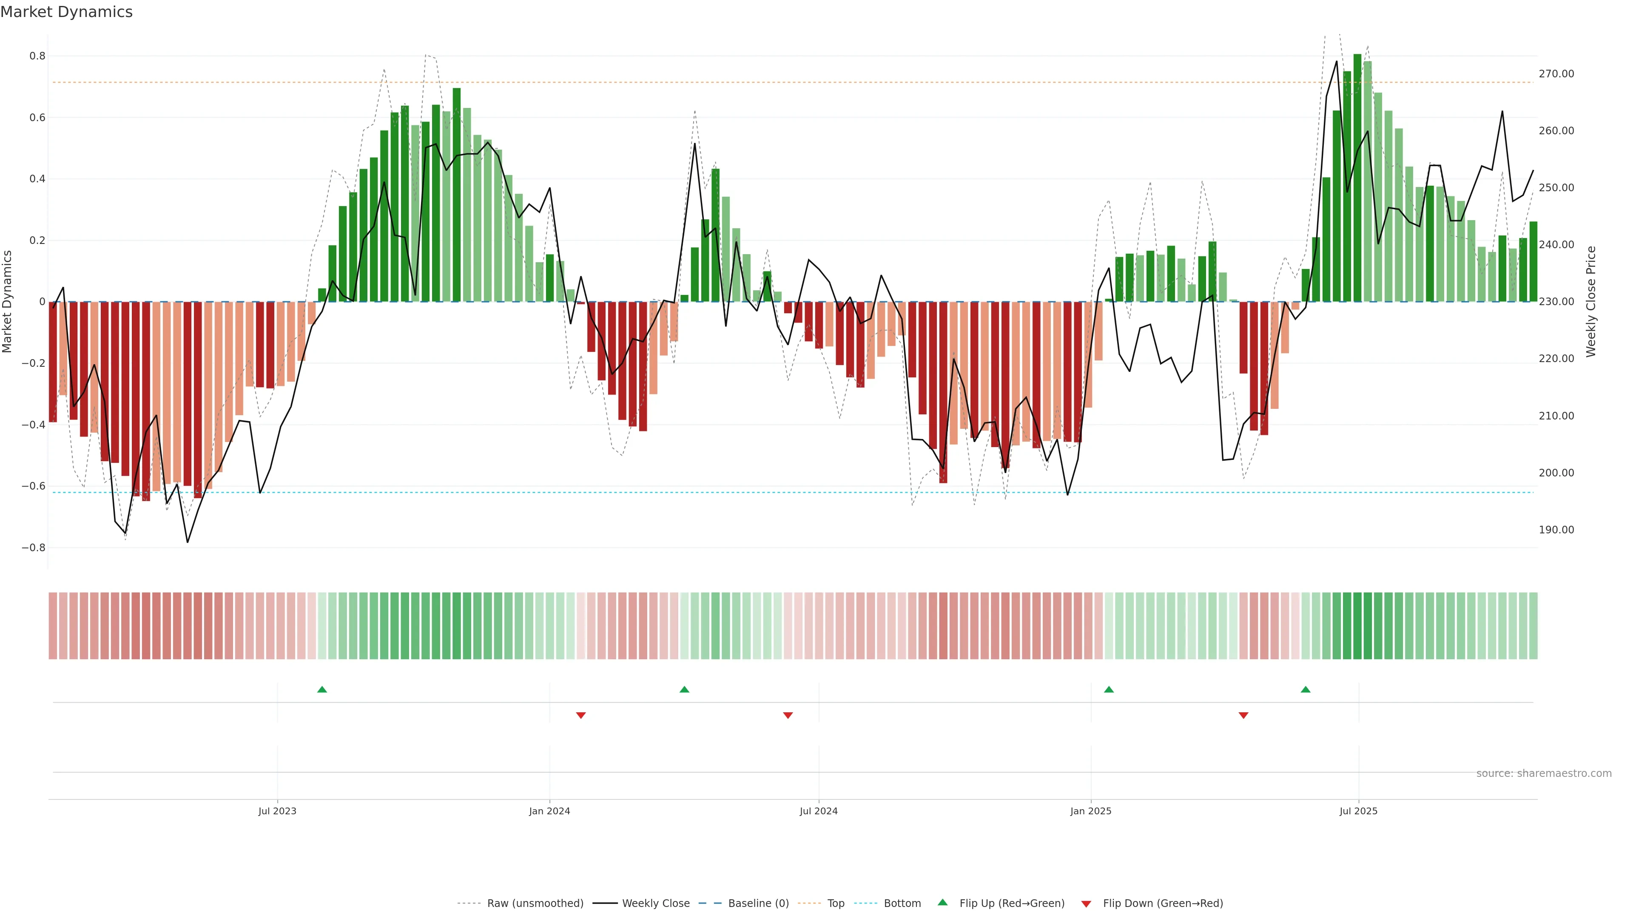Click red flip-down triangle between Jan 2025 and Jul 2025

point(1243,715)
